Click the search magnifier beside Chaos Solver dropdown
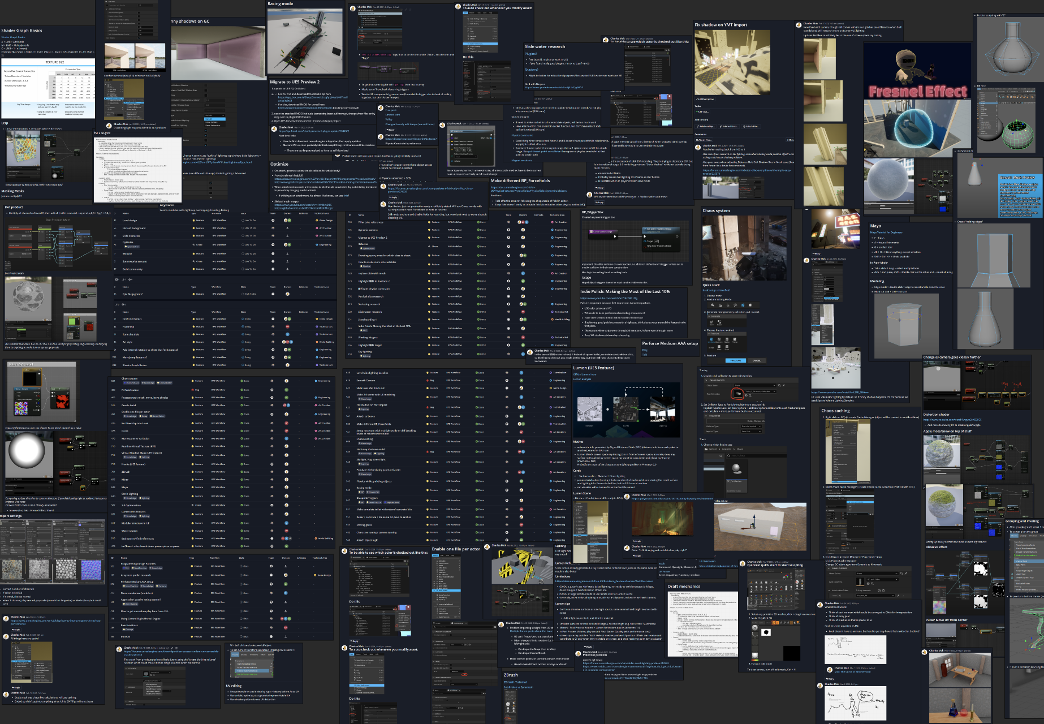The height and width of the screenshot is (724, 1044). coord(779,385)
